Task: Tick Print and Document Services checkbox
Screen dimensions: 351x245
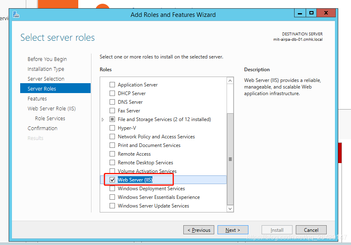Action: 112,145
